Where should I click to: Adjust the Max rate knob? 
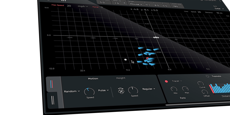(x=185, y=89)
